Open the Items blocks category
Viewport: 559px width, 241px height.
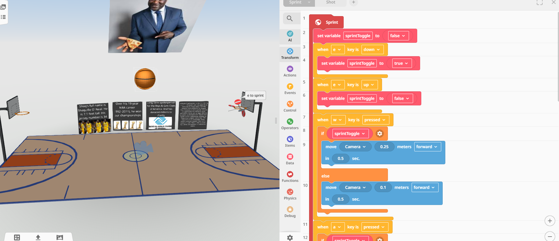pyautogui.click(x=290, y=142)
